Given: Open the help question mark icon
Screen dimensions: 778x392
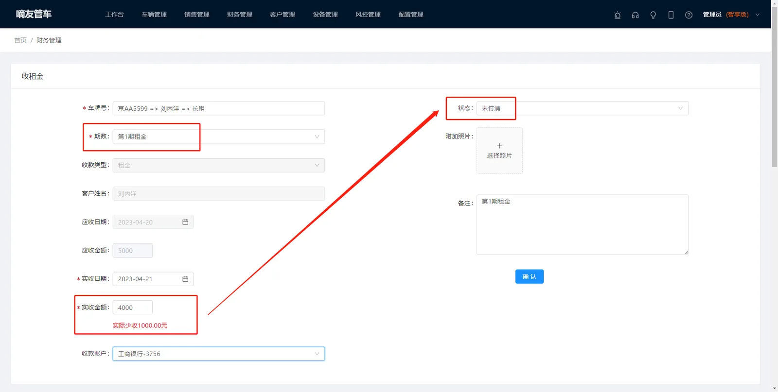Looking at the screenshot, I should [x=689, y=15].
